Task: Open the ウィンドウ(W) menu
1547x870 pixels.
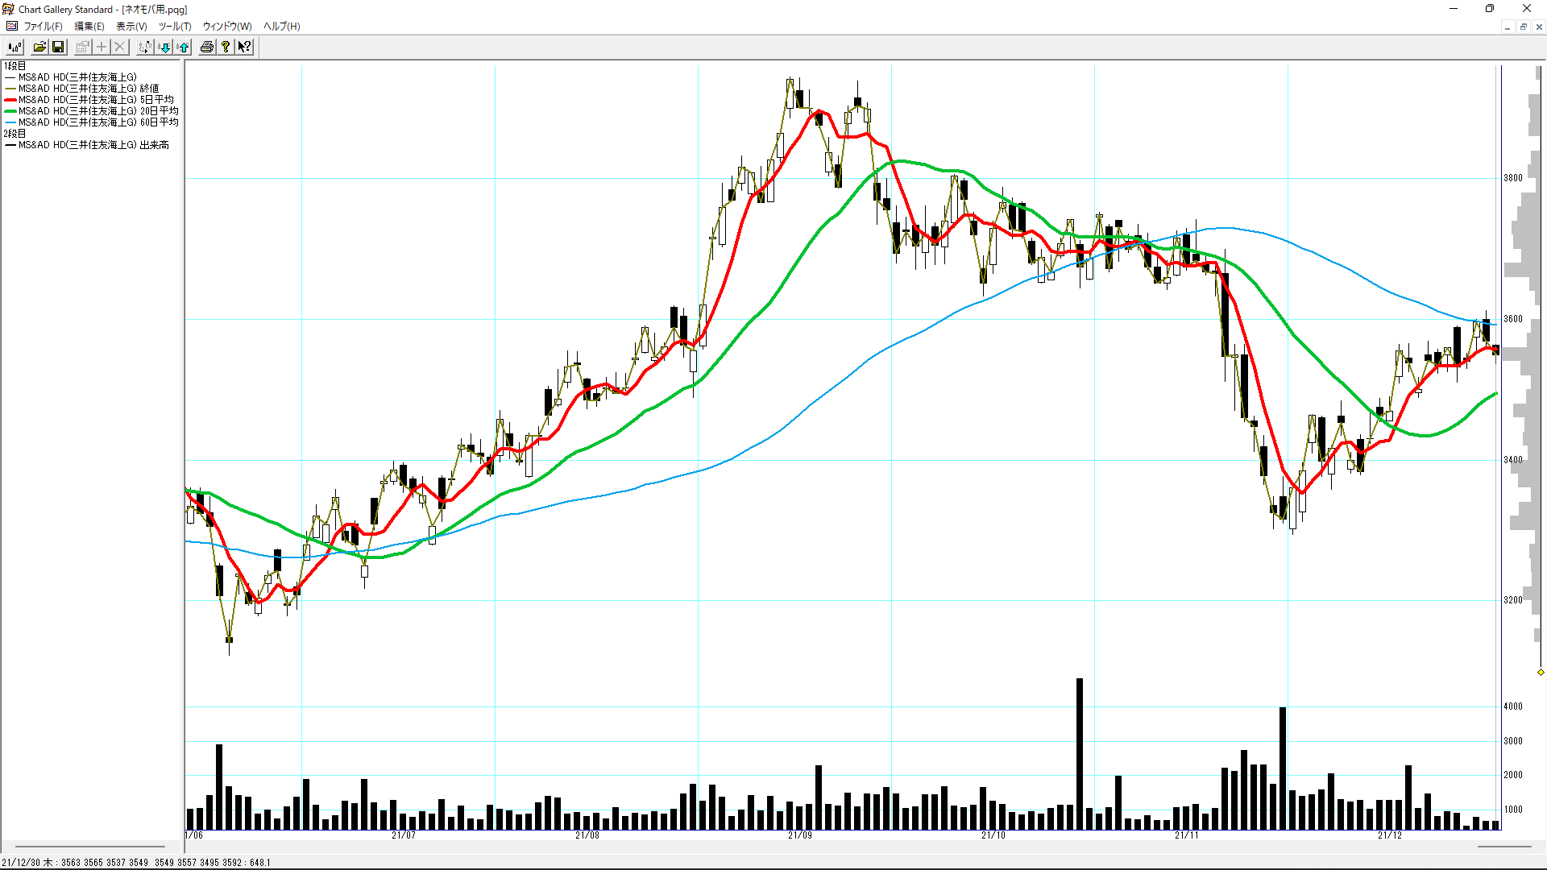Action: 226,27
